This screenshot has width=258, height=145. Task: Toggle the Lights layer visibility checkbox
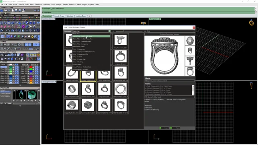8,64
